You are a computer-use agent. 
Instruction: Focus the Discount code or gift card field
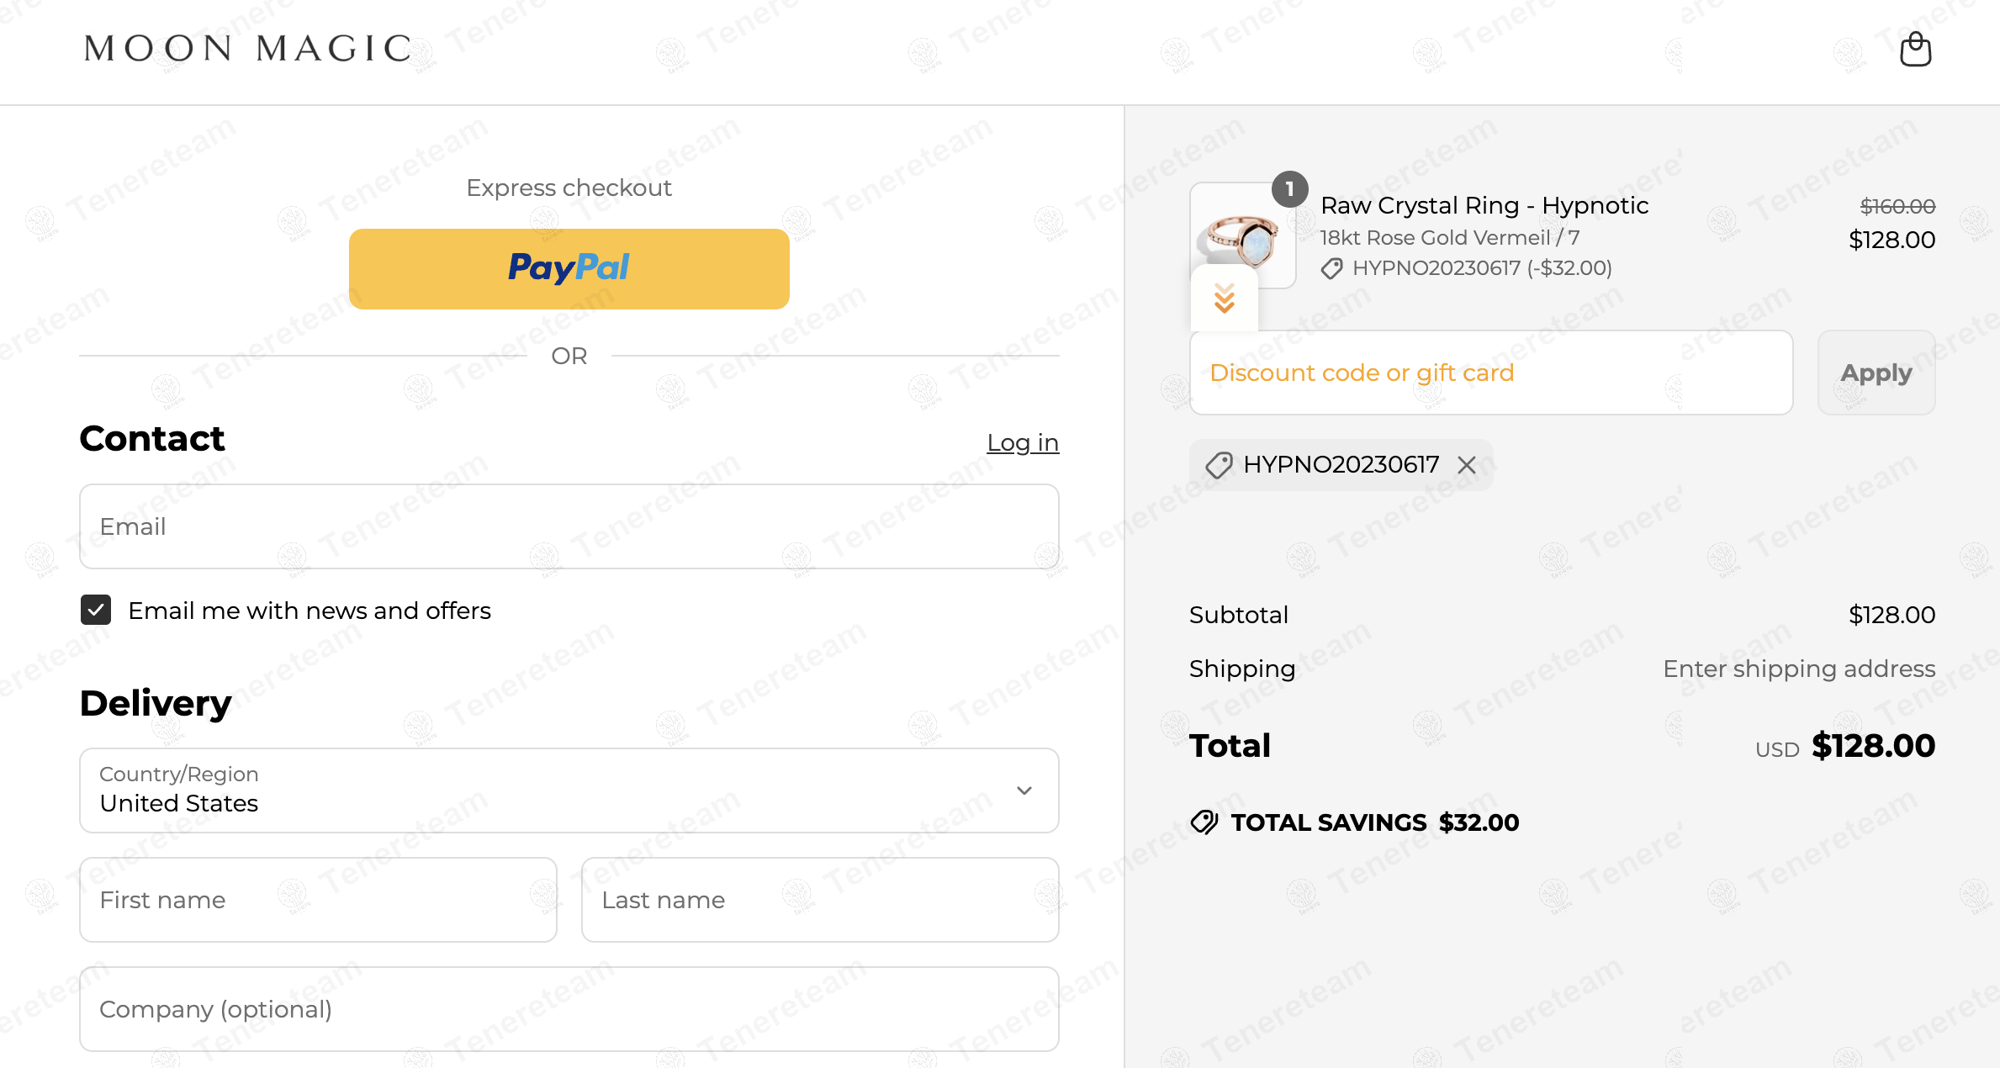tap(1490, 373)
